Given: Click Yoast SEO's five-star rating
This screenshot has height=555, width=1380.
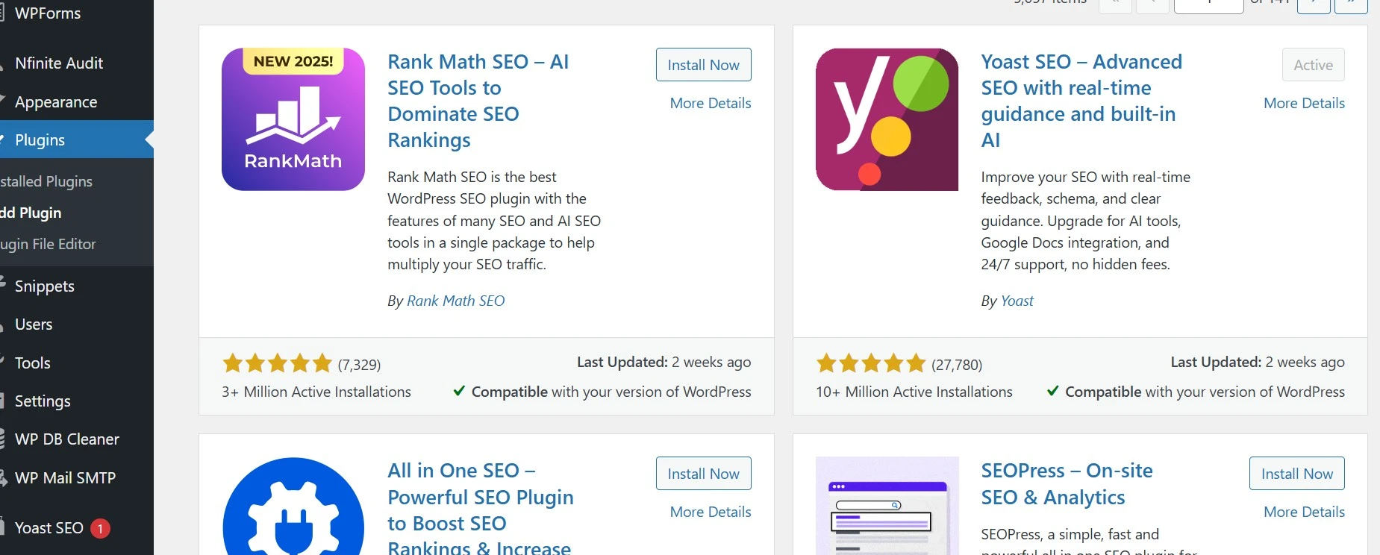Looking at the screenshot, I should 871,364.
